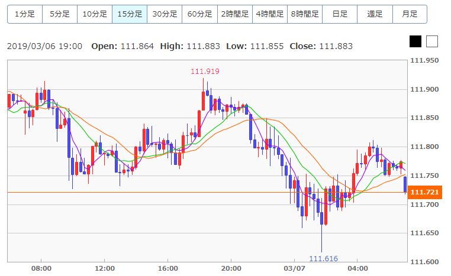Click the 08:00 time axis label
This screenshot has width=451, height=276.
tap(41, 268)
